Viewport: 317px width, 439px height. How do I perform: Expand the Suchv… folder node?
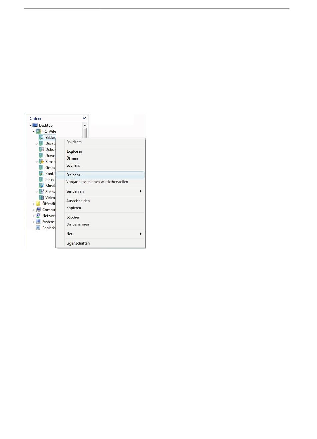point(37,192)
